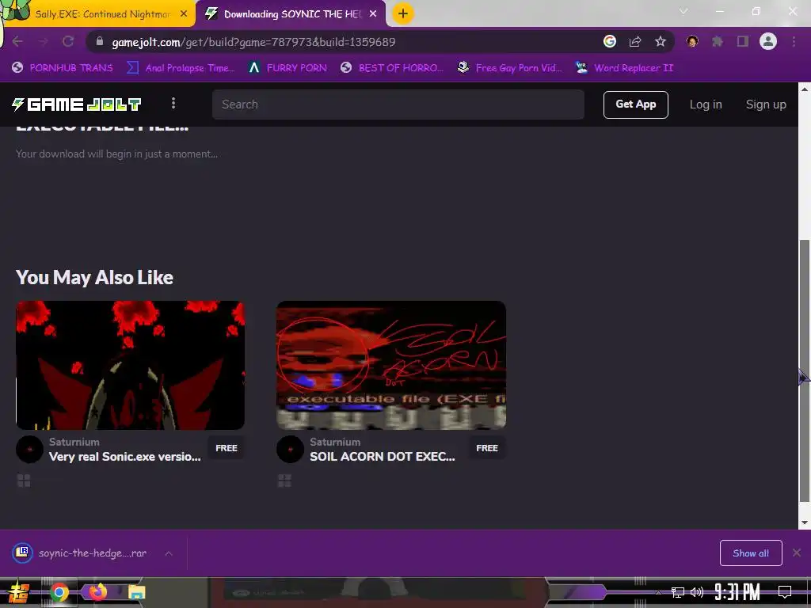Toggle the browser side panel icon
This screenshot has height=608, width=811.
tap(743, 41)
